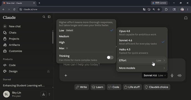Choose the Sonnet 4.6 model

click(x=142, y=42)
